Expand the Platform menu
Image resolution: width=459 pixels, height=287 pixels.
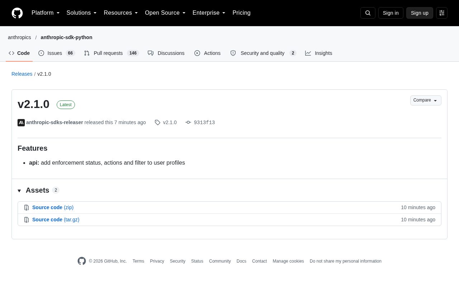click(x=46, y=13)
